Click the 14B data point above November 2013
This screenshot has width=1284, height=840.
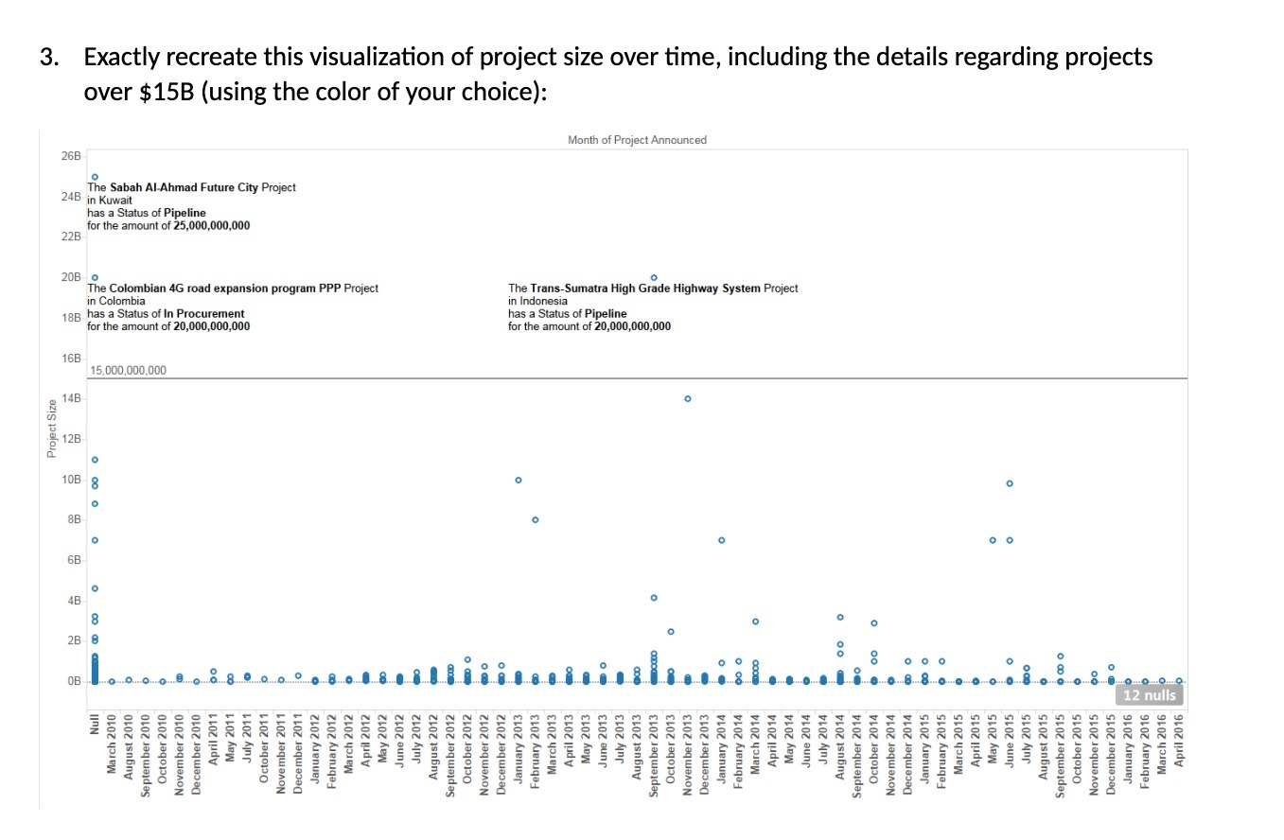pyautogui.click(x=688, y=398)
